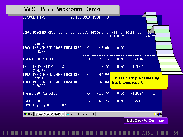Viewport: 183px width, 137px height.
Task: Click the yellow Buy Back Items callout
Action: 139,80
